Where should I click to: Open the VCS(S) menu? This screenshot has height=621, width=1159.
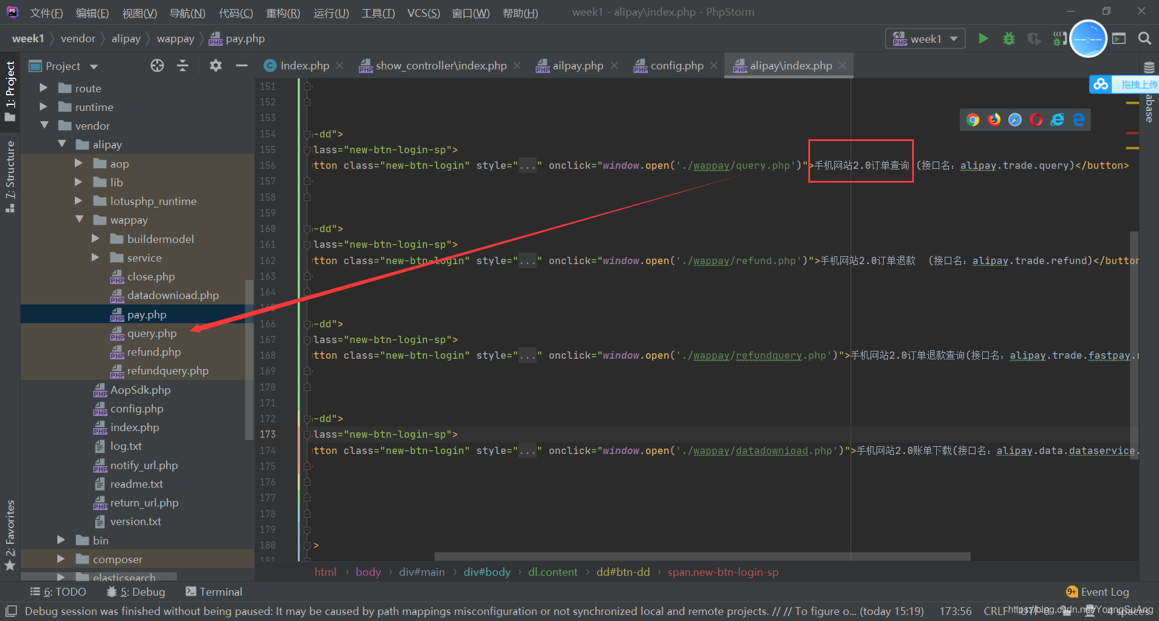click(x=424, y=13)
